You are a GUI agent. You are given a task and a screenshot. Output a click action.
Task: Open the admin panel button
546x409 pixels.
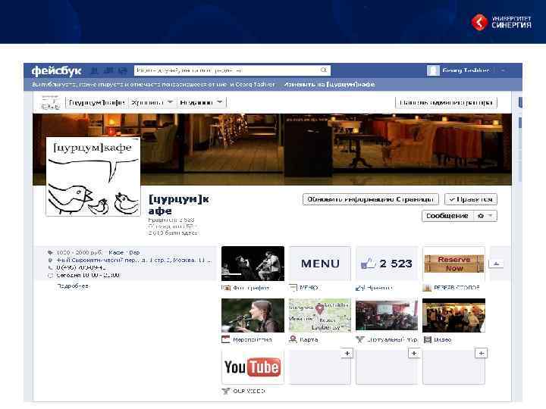[446, 102]
